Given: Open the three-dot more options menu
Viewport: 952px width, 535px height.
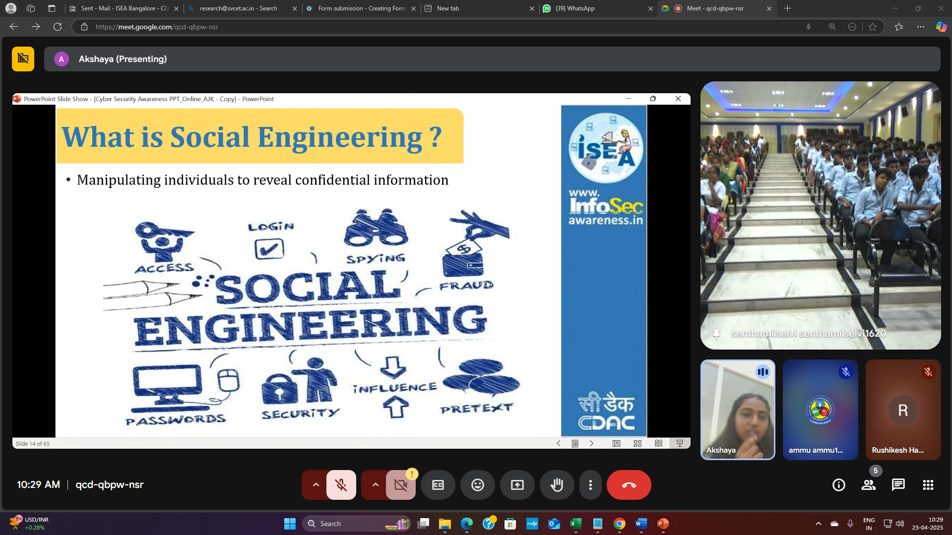Looking at the screenshot, I should click(x=590, y=485).
